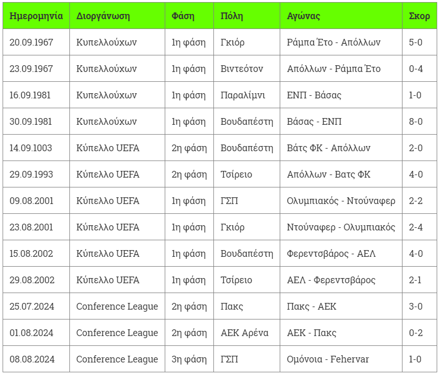Select the Πόλη column header
Viewport: 446px width, 378px height.
click(x=232, y=16)
